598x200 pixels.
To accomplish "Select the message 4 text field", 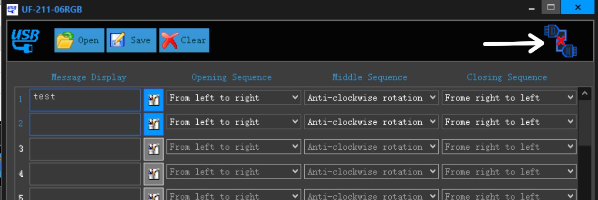I will tap(85, 174).
